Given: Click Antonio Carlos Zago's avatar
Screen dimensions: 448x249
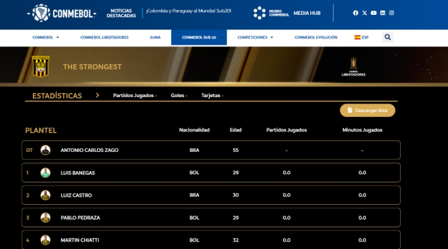Looking at the screenshot, I should [x=45, y=150].
